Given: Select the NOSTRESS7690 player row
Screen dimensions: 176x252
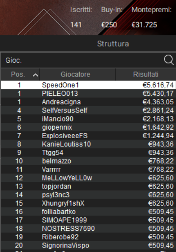Looking at the screenshot, I should [88, 229].
